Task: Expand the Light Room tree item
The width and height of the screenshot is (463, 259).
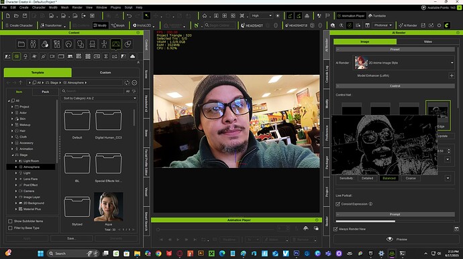Action: [x=16, y=161]
